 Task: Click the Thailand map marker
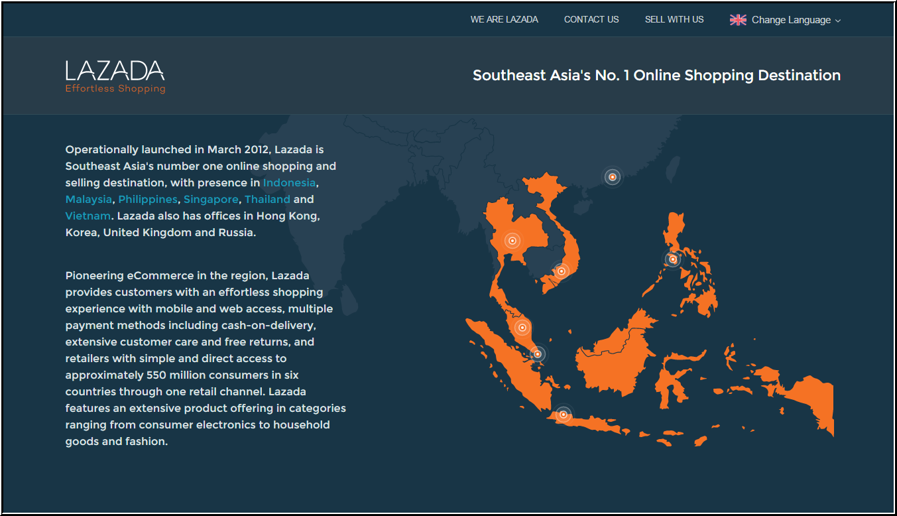(512, 241)
